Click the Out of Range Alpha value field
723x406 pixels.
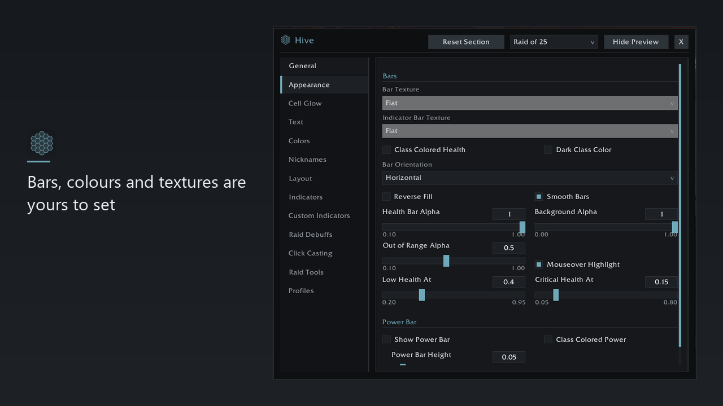[x=509, y=248]
